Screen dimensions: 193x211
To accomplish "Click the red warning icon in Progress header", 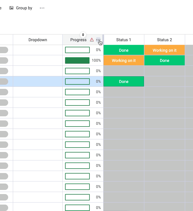I will 92,40.
